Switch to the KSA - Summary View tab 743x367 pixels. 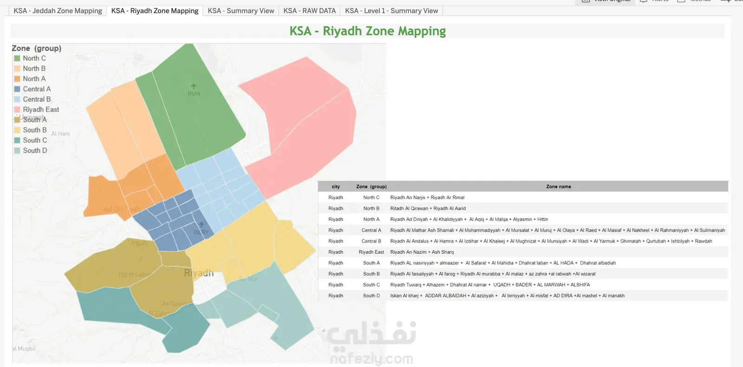tap(241, 11)
